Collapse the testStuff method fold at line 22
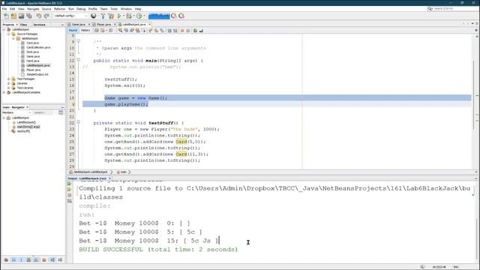Viewport: 480px width, 270px height. tap(78, 122)
